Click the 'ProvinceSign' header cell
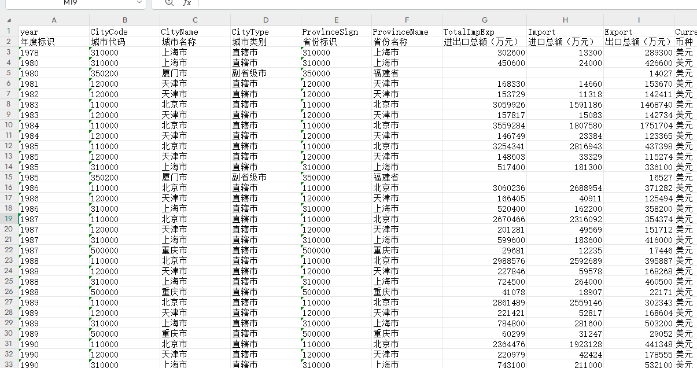The height and width of the screenshot is (368, 697). pyautogui.click(x=336, y=32)
